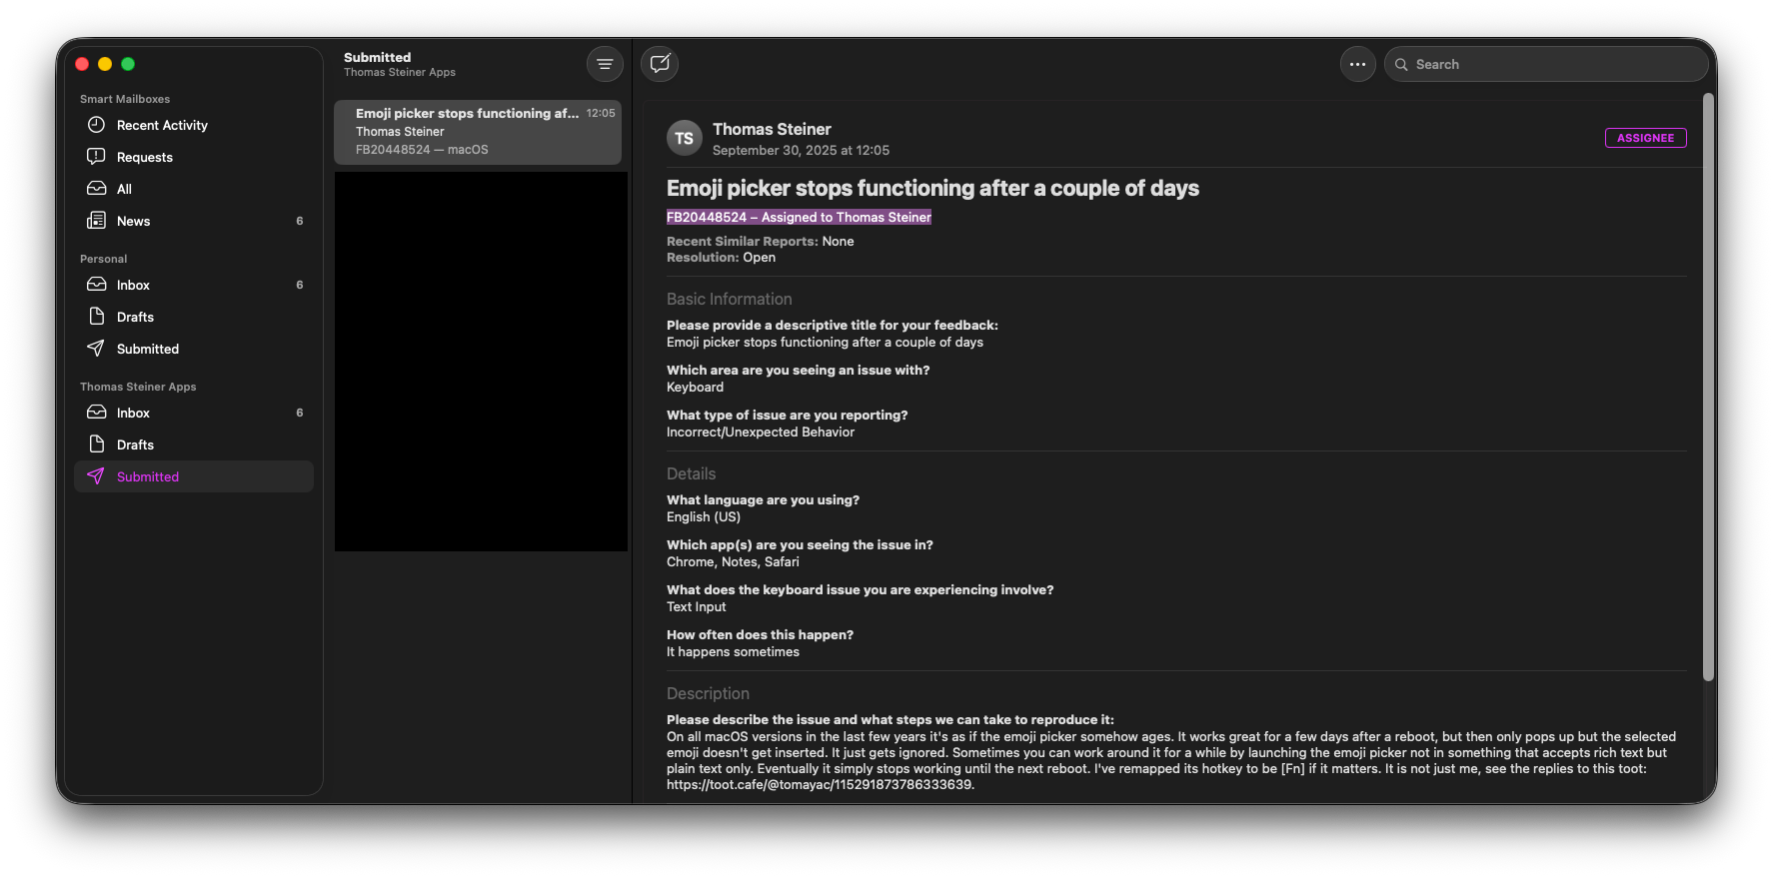Screen dimensions: 1773x878
Task: Select Recent Activity smart mailbox
Action: tap(162, 125)
